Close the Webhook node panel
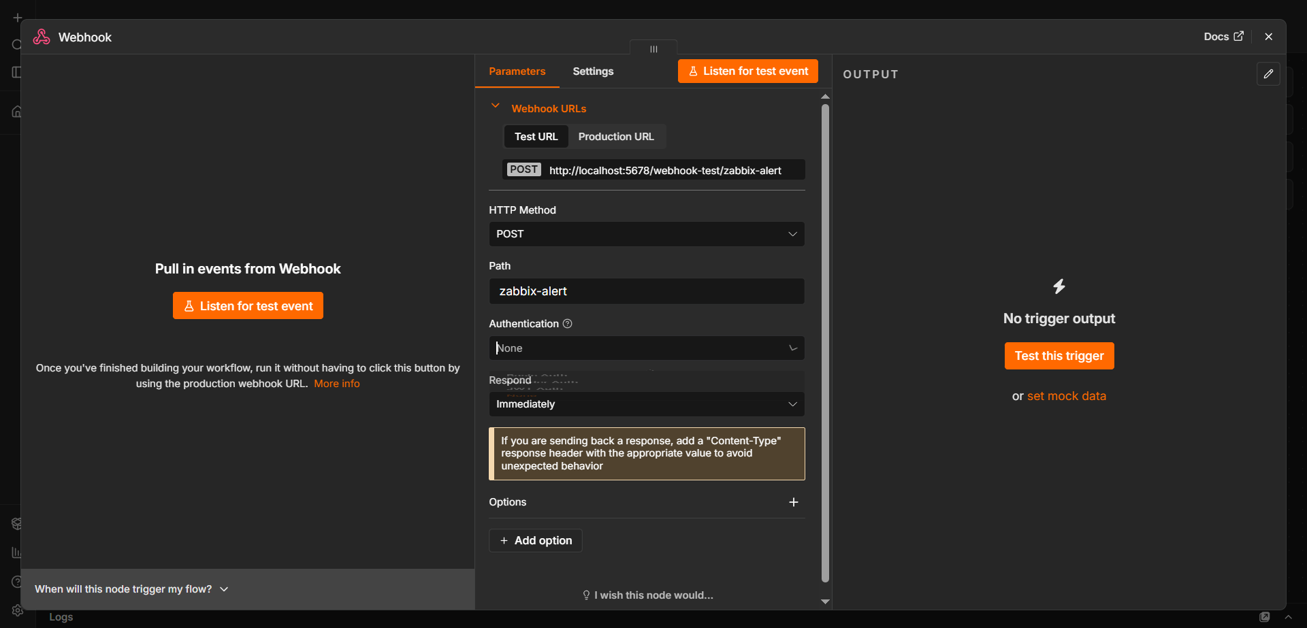This screenshot has width=1307, height=628. click(x=1268, y=37)
